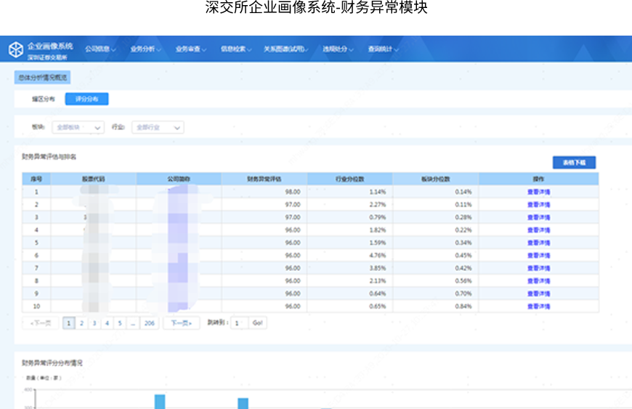Open 查看详情 link in row 6
632x409 pixels.
pyautogui.click(x=538, y=256)
